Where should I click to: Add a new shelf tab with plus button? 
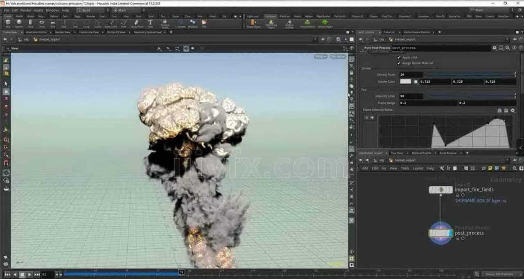pyautogui.click(x=235, y=16)
